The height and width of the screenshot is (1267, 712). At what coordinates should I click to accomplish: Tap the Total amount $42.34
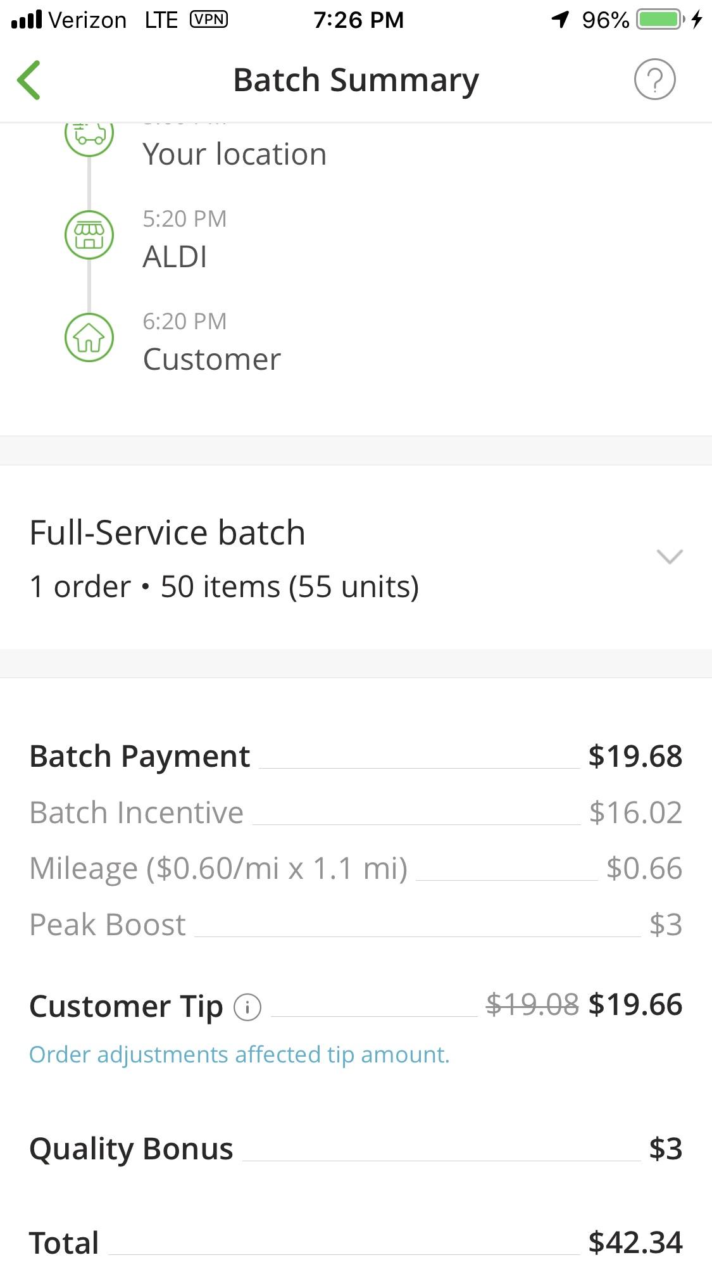tap(635, 1242)
